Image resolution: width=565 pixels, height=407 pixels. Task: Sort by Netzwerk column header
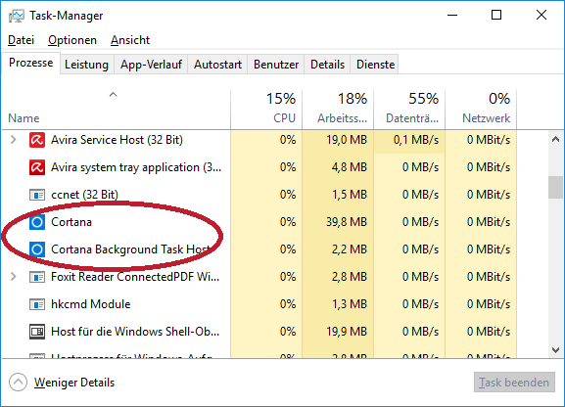coord(481,110)
